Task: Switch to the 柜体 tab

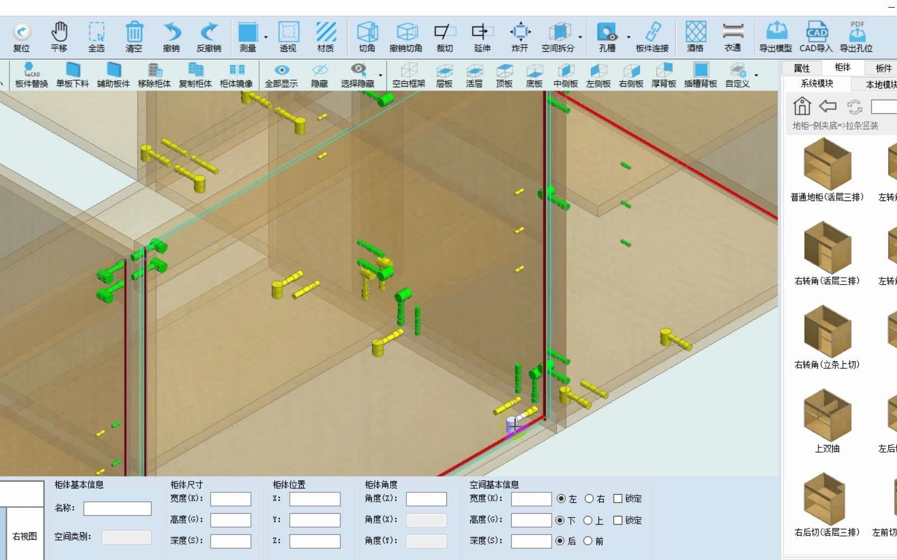Action: click(x=842, y=67)
